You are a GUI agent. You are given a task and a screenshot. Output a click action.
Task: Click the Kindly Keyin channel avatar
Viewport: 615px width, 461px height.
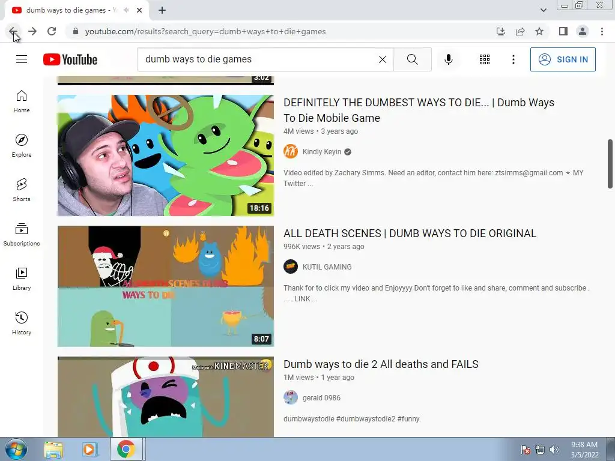coord(291,151)
